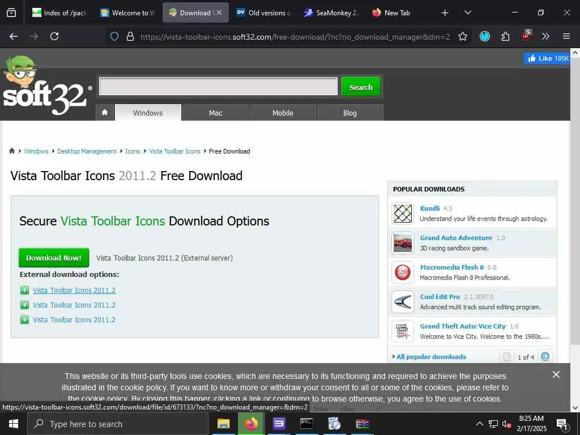580x435 pixels.
Task: Open Cool Edit Pro link
Action: (440, 297)
